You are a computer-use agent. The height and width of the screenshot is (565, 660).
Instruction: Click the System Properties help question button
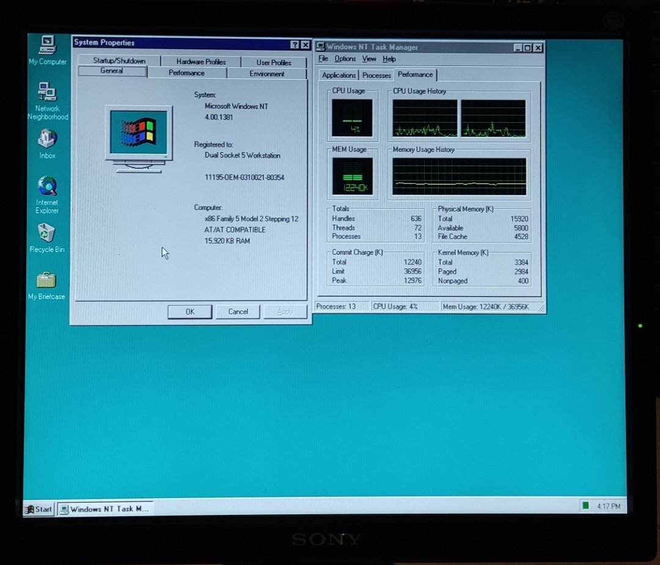[295, 45]
